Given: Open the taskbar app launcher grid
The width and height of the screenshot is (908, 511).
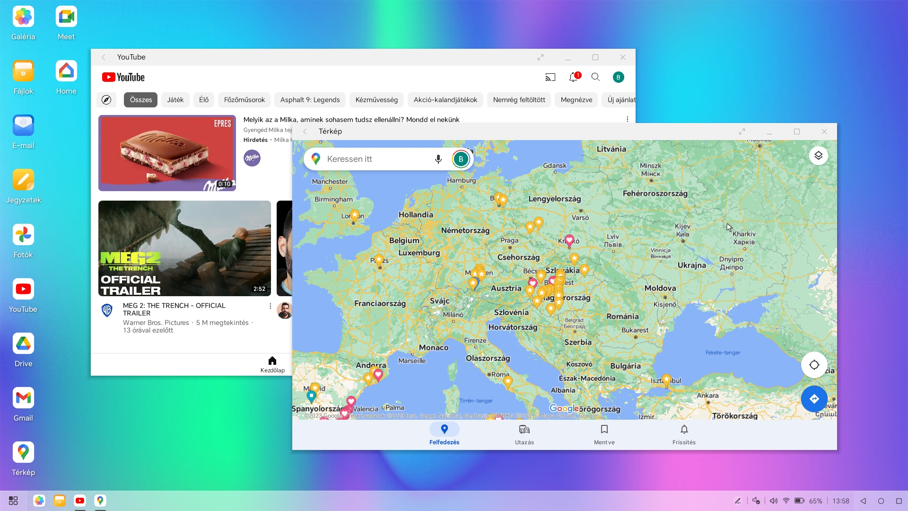Looking at the screenshot, I should [x=13, y=501].
